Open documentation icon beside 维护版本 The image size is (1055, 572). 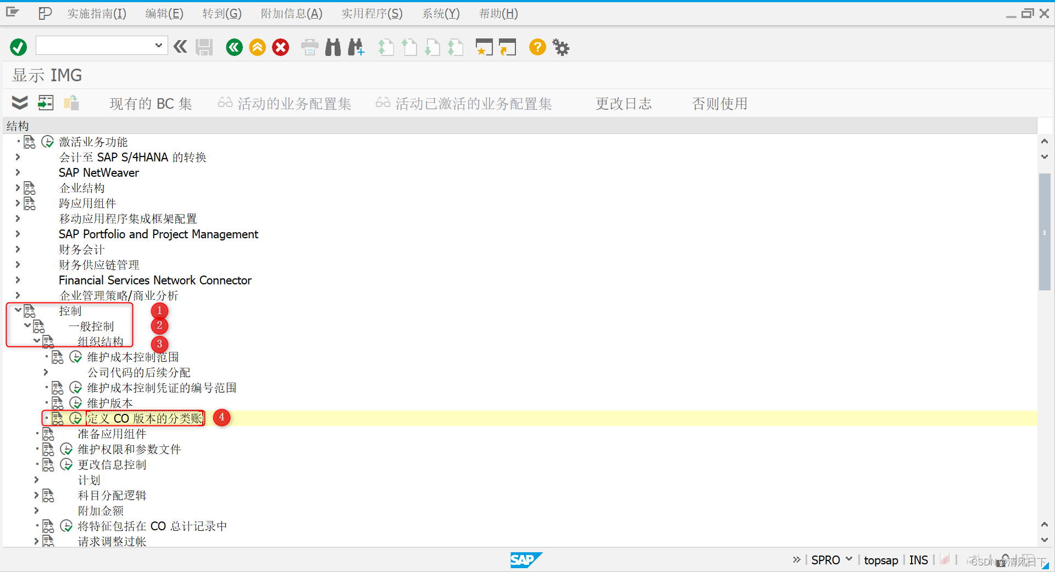(58, 402)
